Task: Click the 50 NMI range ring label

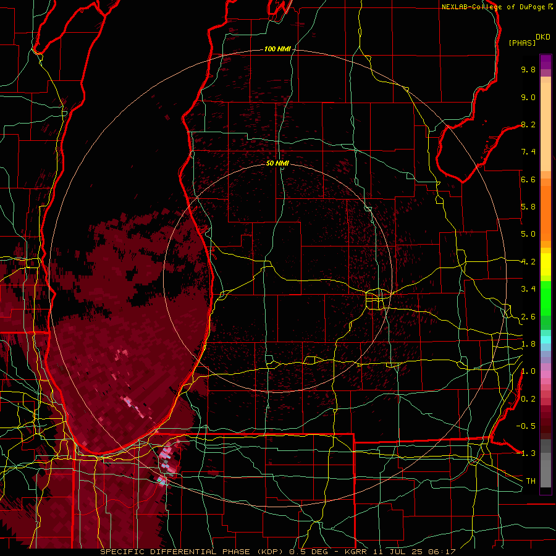Action: click(277, 163)
